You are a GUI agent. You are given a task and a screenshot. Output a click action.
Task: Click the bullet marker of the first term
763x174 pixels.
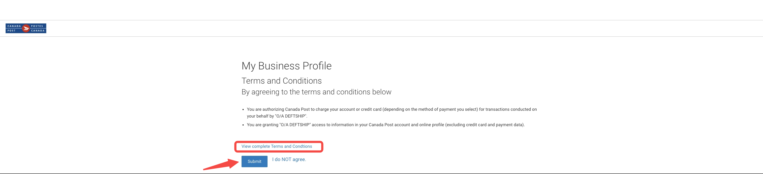[243, 110]
